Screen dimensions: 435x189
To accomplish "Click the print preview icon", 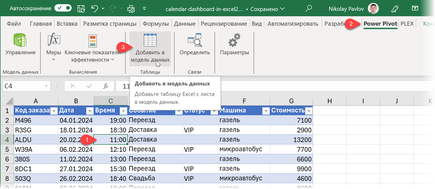I will pos(131,9).
